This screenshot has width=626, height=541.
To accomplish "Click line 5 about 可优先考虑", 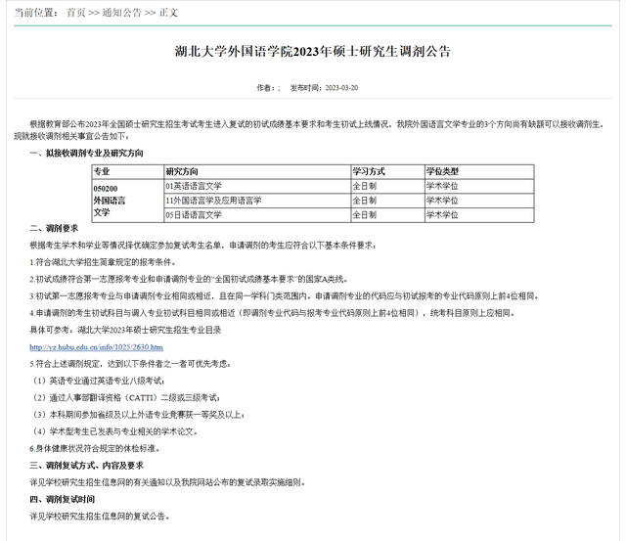I will [130, 364].
